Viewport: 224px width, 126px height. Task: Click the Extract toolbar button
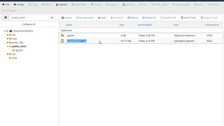click(213, 5)
